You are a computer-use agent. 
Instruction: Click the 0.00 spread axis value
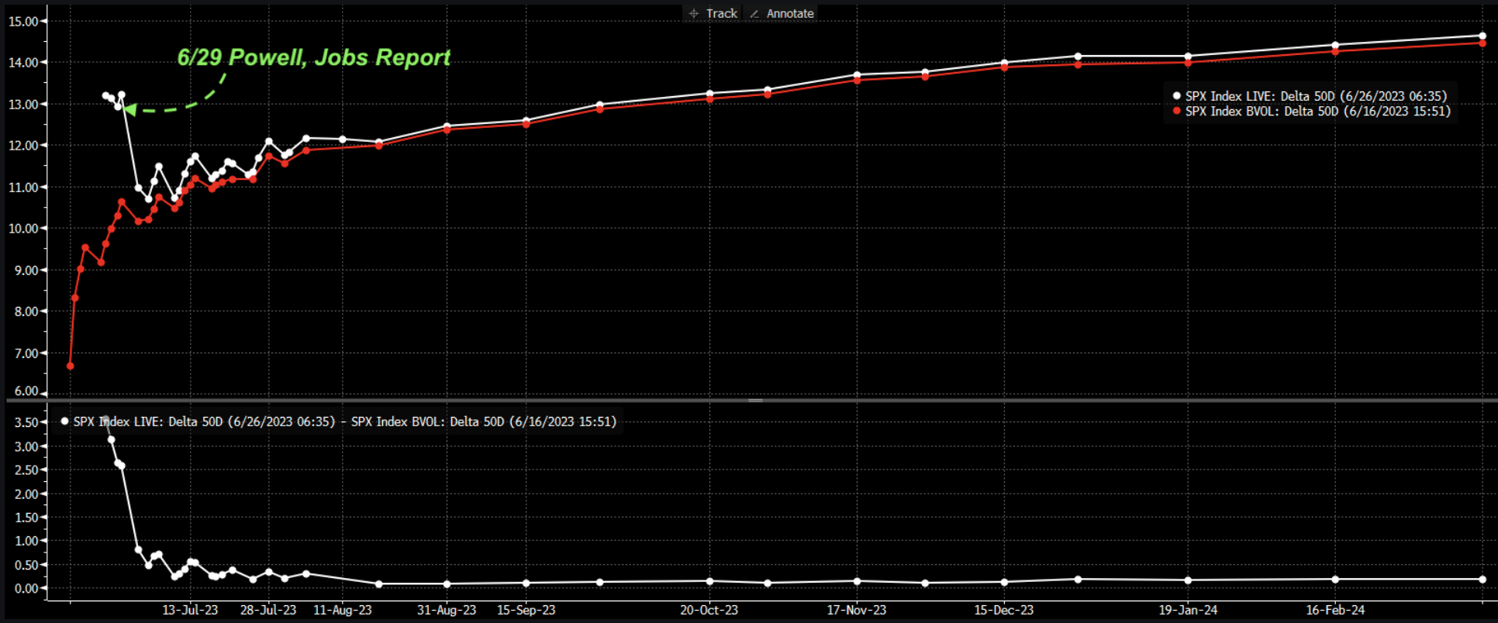(26, 589)
